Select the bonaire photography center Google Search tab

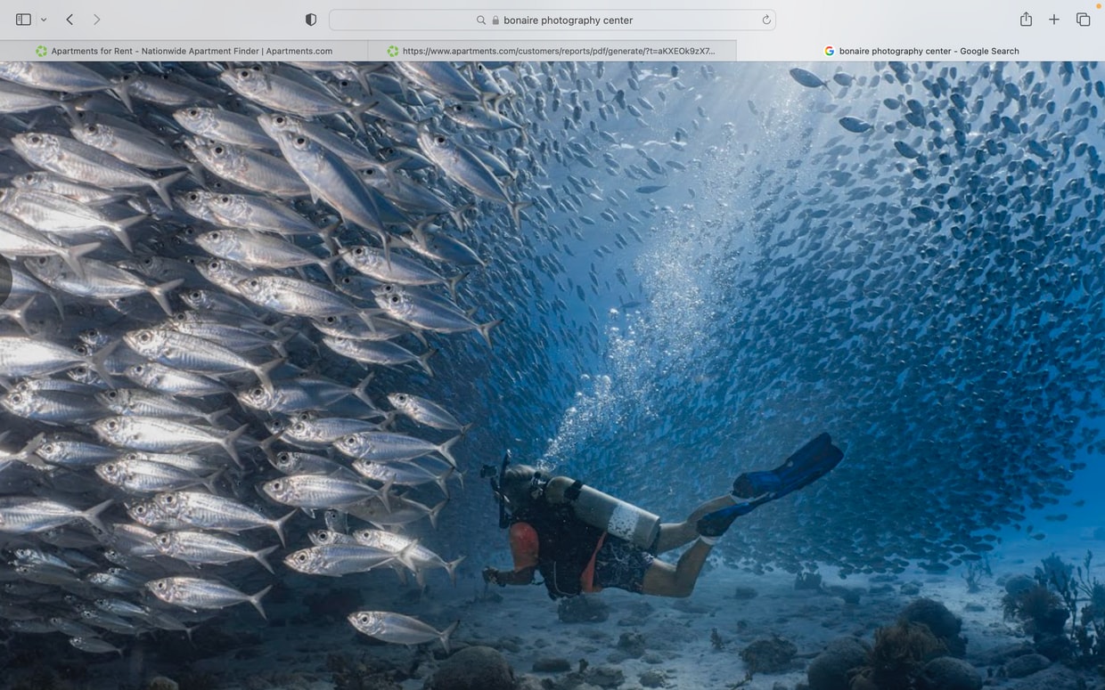tap(921, 51)
